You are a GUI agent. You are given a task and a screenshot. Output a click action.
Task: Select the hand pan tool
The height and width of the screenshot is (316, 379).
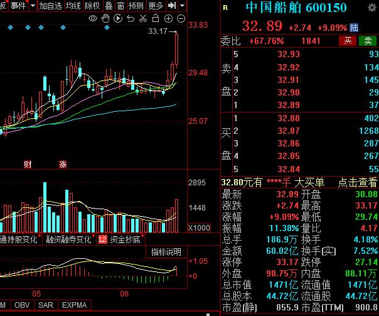[105, 18]
